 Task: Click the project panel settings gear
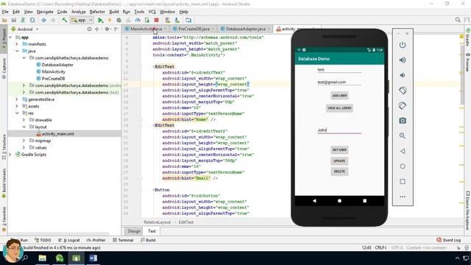[107, 29]
